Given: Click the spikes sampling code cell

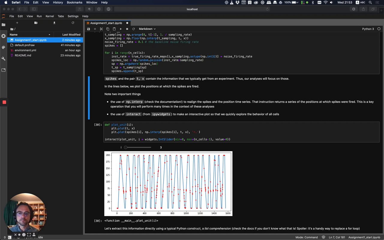Looking at the screenshot, I should [241, 53].
